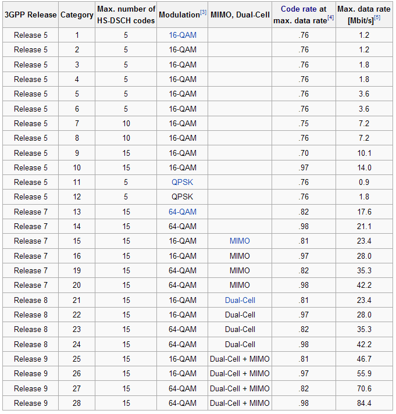
Task: Select the 84.4 max data rate cell
Action: tap(365, 403)
